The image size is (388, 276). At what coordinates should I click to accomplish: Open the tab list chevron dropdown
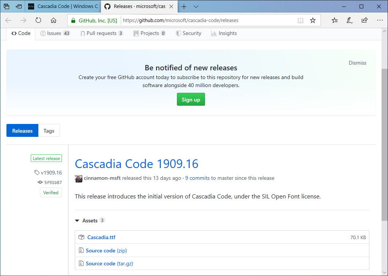click(196, 6)
